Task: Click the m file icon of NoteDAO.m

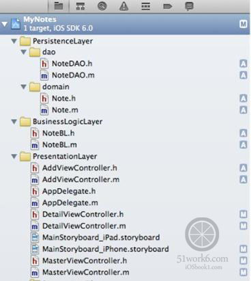Action: (44, 75)
